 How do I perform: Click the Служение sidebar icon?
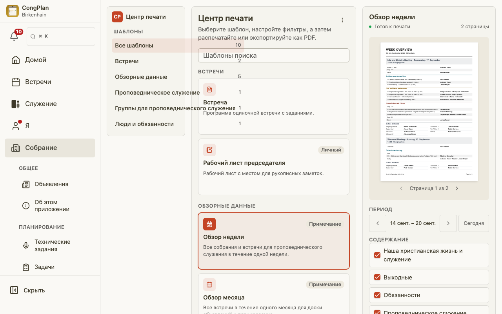pyautogui.click(x=16, y=104)
